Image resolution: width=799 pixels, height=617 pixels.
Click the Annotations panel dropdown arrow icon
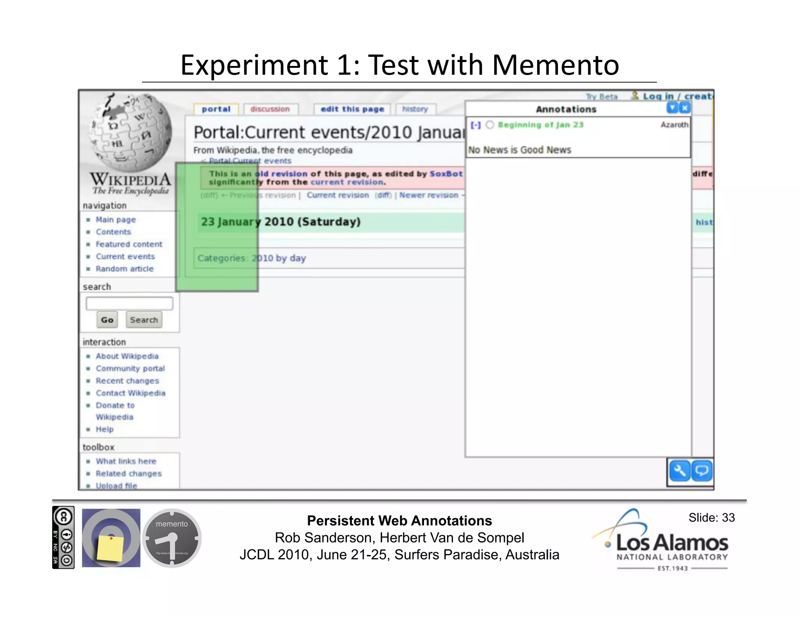tap(672, 108)
